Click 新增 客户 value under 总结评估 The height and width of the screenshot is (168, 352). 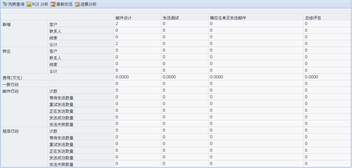306,24
